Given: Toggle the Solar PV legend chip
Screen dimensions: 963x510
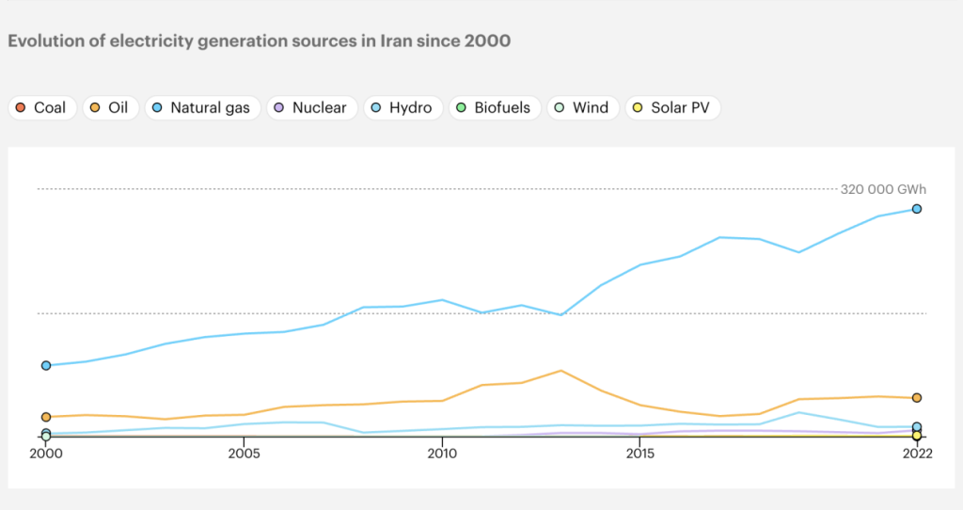Looking at the screenshot, I should click(672, 107).
